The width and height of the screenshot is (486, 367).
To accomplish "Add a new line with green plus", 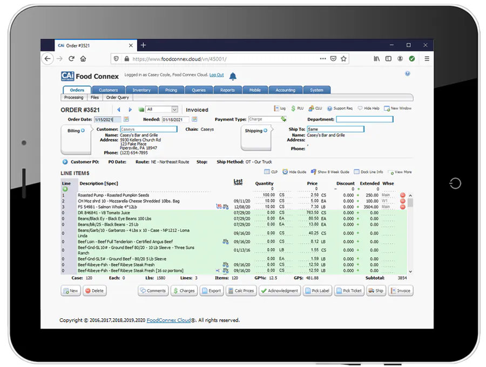I will click(x=65, y=189).
